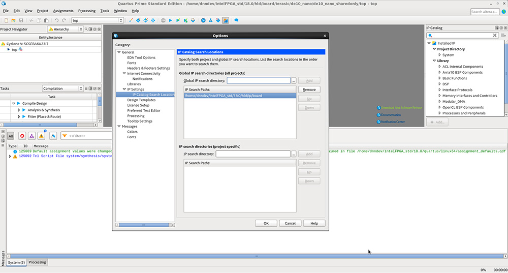Toggle the blue flag suppressed messages filter

pyautogui.click(x=53, y=136)
